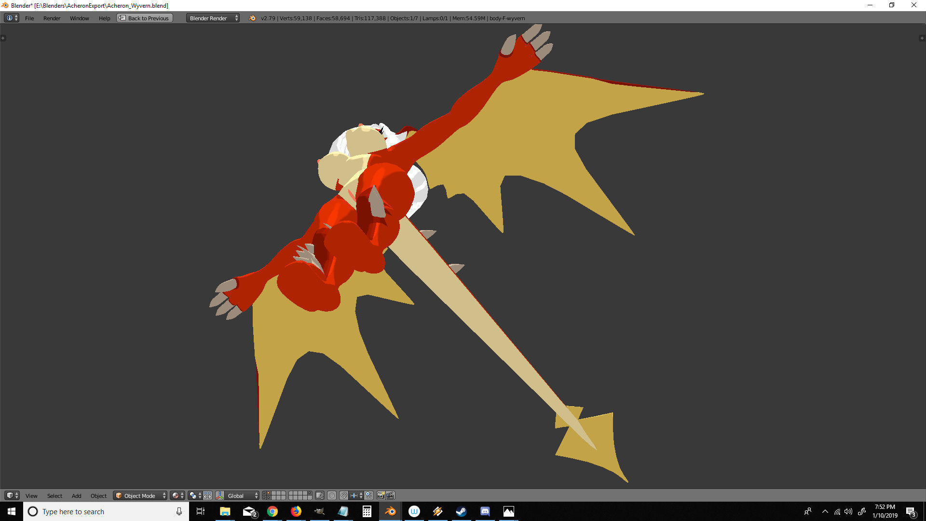
Task: Click Back to Previous button
Action: [144, 18]
